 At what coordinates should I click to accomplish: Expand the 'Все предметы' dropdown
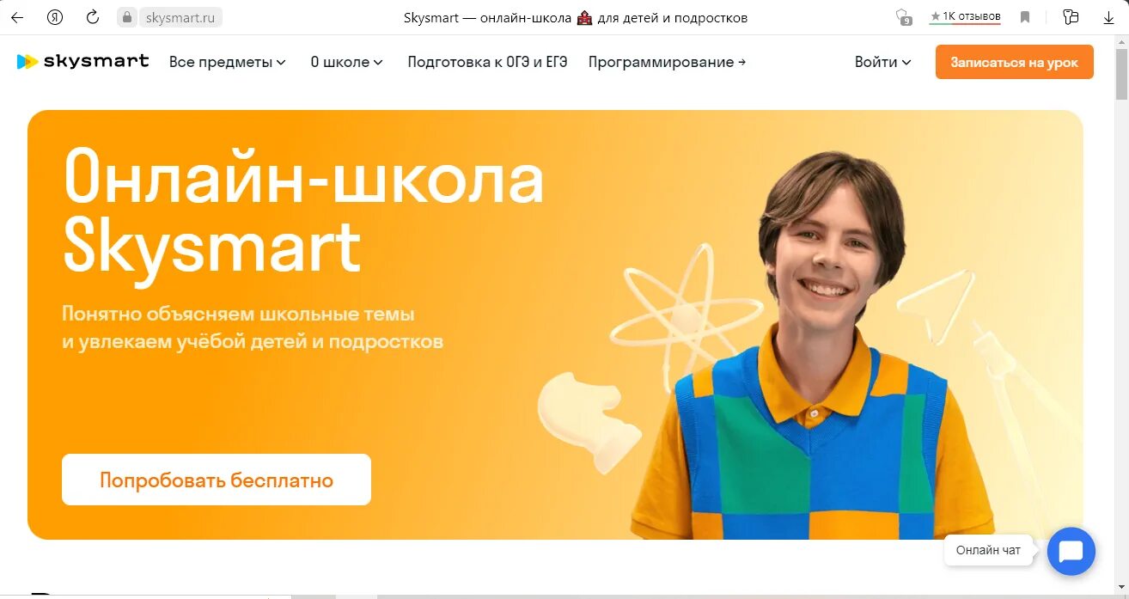click(228, 62)
